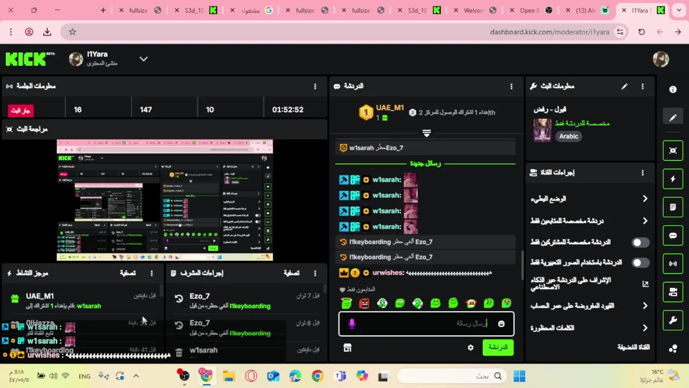The image size is (689, 388).
Task: Click the stream preview thumbnail
Action: click(x=165, y=200)
